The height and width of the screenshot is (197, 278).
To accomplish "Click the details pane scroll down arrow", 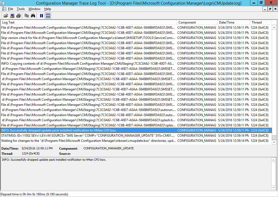I will click(x=274, y=188).
